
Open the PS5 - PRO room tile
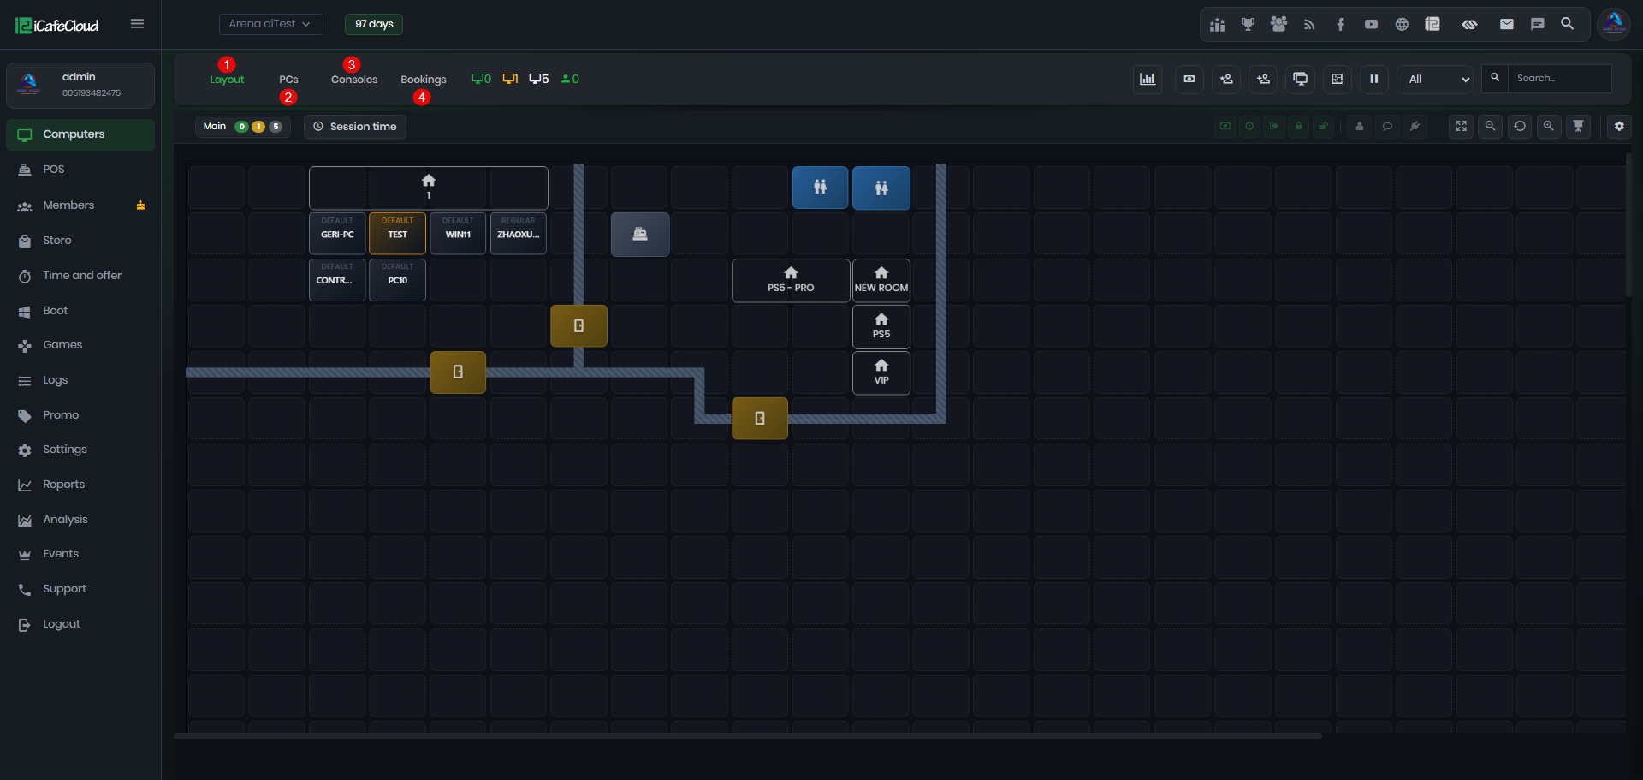[791, 280]
